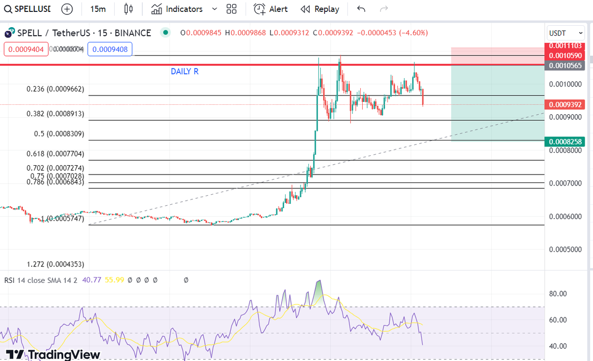
Task: Open the Indicators dialog
Action: tap(177, 9)
